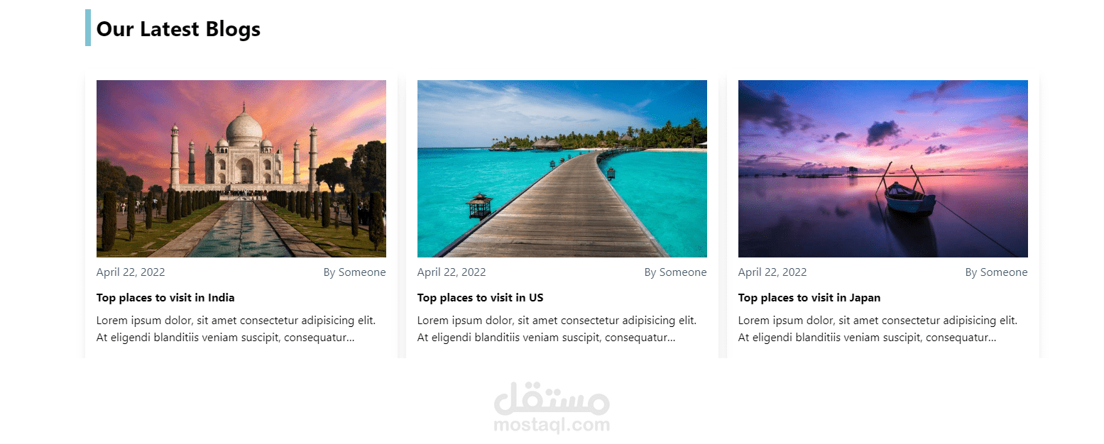Viewport: 1104px width, 444px height.
Task: Click the Lorem ipsum excerpt of US post
Action: 557,329
